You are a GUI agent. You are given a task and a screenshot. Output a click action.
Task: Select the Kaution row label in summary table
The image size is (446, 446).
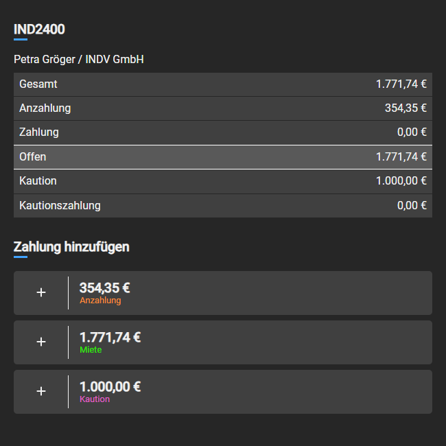tap(38, 181)
